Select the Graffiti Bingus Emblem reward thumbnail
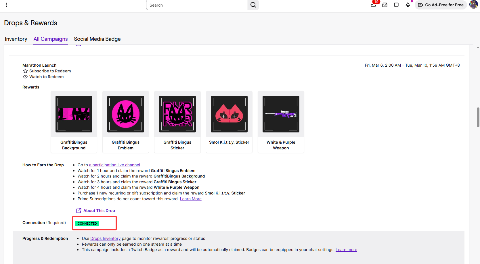This screenshot has width=480, height=264. (126, 114)
